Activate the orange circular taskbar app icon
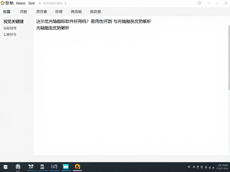Screen dimensions: 230x172 (x=77, y=167)
